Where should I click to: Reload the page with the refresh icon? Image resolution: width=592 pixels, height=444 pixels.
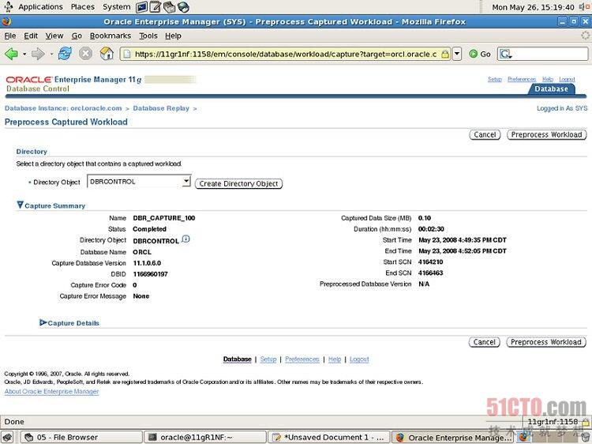[65, 54]
